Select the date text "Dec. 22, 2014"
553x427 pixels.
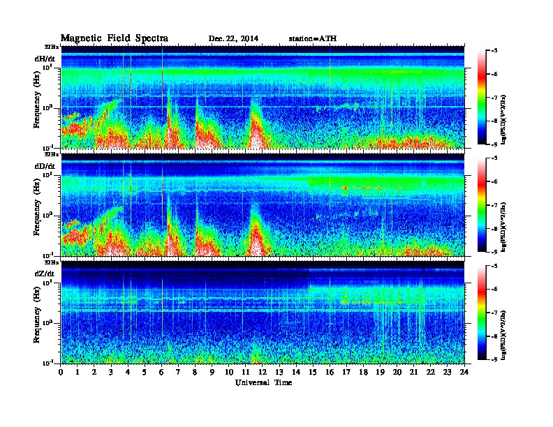pyautogui.click(x=233, y=38)
